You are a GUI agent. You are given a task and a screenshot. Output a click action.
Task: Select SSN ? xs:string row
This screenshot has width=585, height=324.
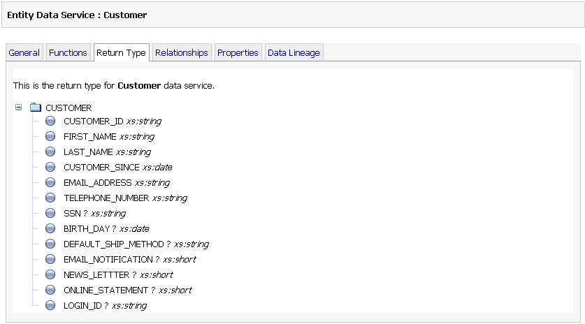tap(94, 213)
